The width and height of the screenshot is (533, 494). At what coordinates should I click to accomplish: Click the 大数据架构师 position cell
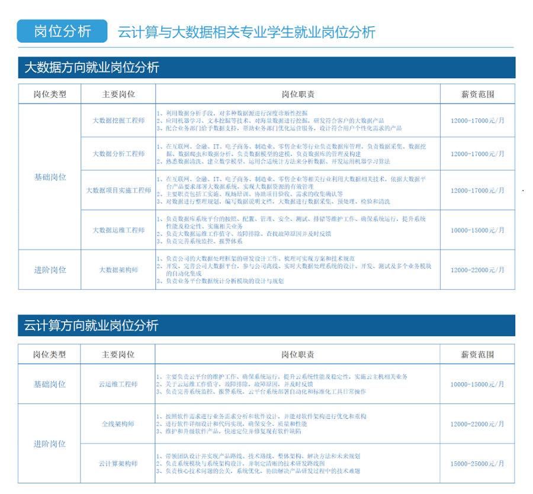click(x=118, y=270)
